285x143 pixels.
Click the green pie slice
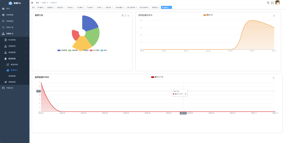93,37
